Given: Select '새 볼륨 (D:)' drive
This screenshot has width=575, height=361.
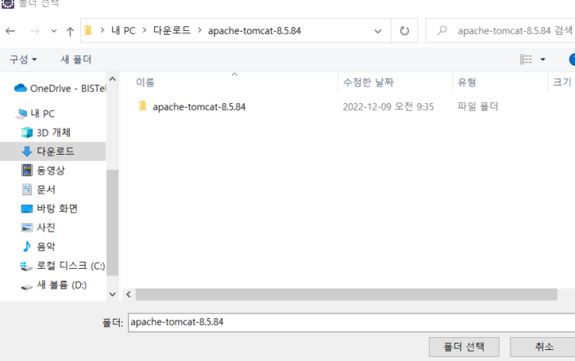Looking at the screenshot, I should point(62,285).
